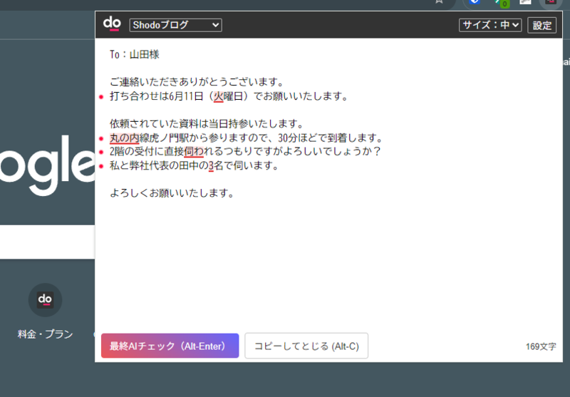
Task: Click line ご連絡いただきありがとうございます。
Action: click(197, 82)
